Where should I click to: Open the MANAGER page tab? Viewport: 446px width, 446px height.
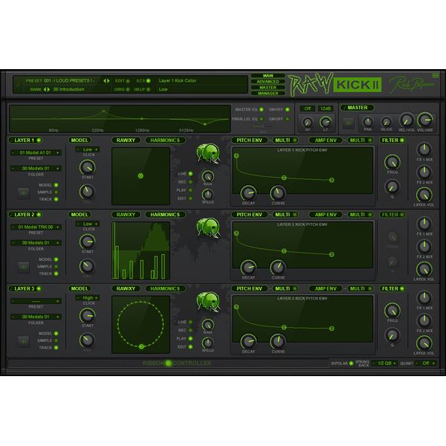[268, 94]
